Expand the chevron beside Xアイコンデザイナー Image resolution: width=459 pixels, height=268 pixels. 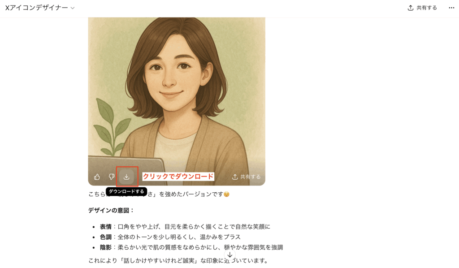(x=73, y=8)
